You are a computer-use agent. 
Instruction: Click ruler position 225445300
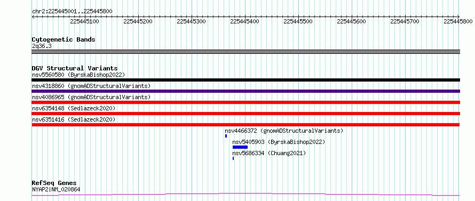[192, 21]
